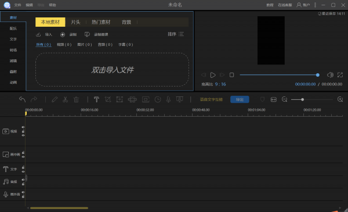Click the sort (排序) list icon
348x212 pixels.
coord(181,34)
